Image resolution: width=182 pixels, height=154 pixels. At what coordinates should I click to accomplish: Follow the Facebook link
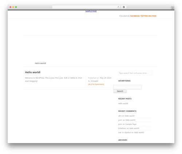(135, 16)
